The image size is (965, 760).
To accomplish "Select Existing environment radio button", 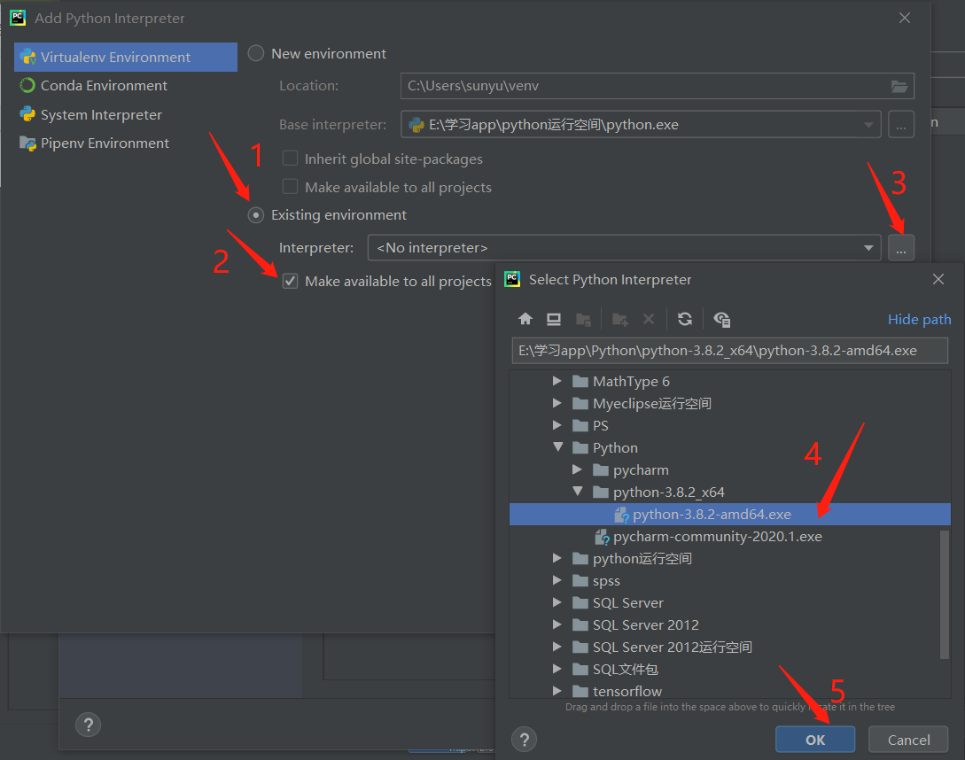I will (255, 214).
